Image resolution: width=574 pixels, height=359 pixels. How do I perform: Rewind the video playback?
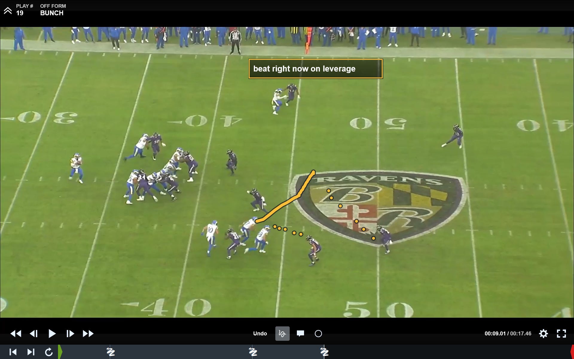16,334
